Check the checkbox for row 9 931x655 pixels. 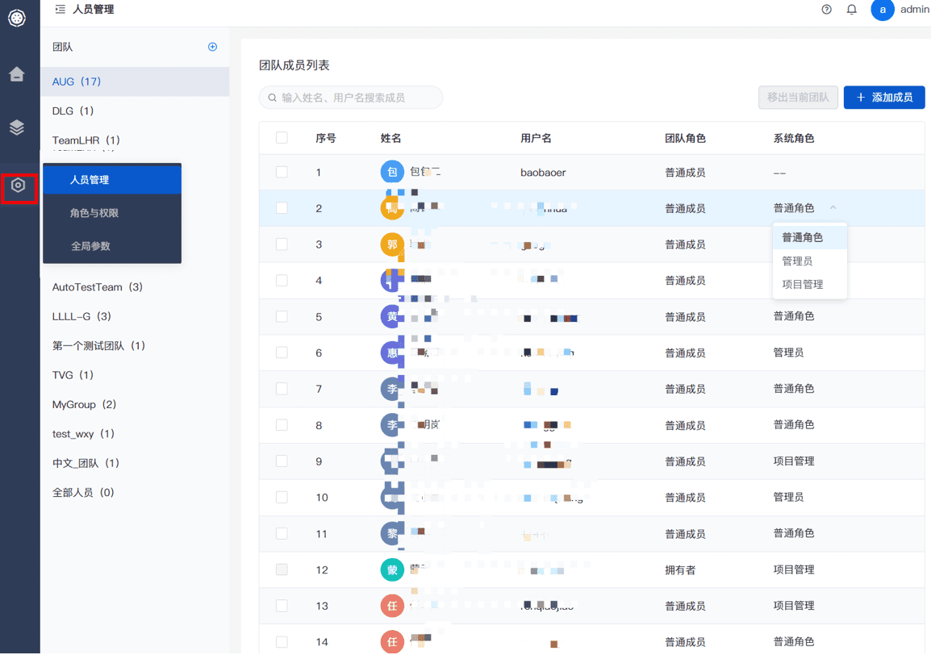pyautogui.click(x=282, y=461)
